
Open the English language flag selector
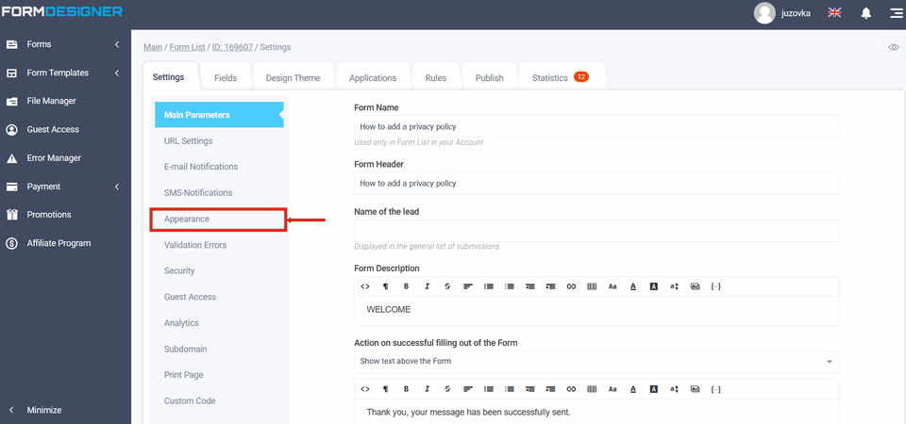pyautogui.click(x=834, y=13)
